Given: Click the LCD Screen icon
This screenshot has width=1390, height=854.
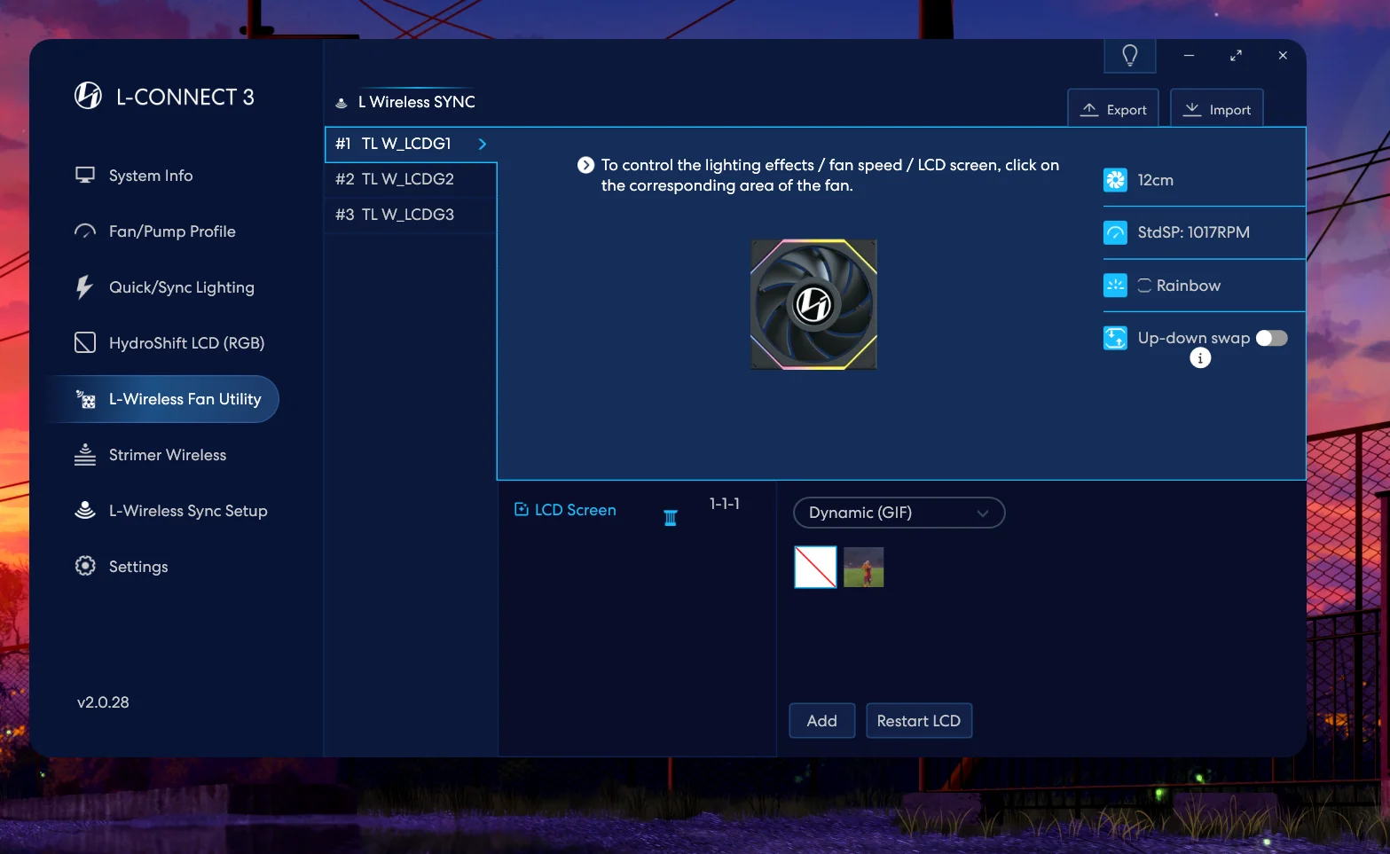Looking at the screenshot, I should point(522,510).
